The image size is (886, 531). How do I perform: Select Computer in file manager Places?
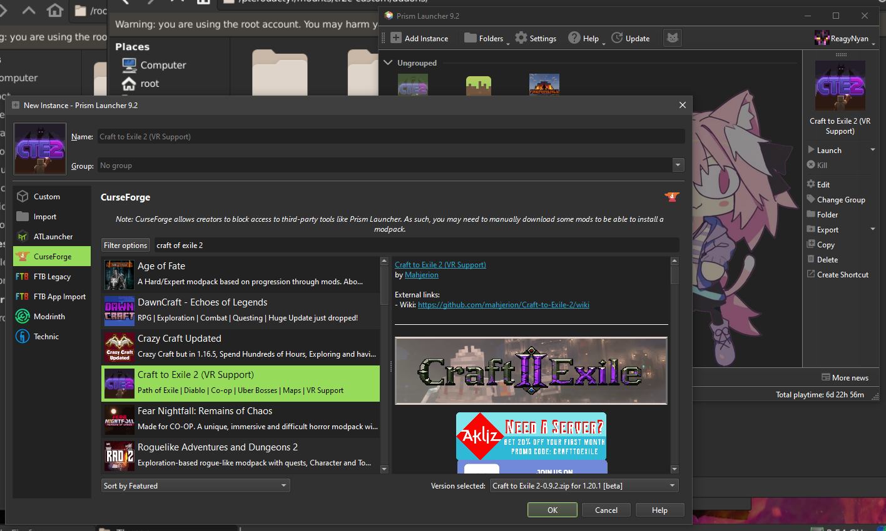(x=154, y=65)
